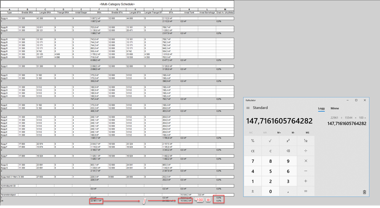Click the reciprocal 1/x key

click(x=305, y=141)
